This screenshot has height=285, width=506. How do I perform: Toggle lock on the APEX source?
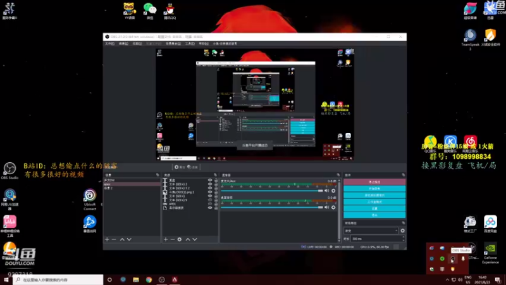216,204
